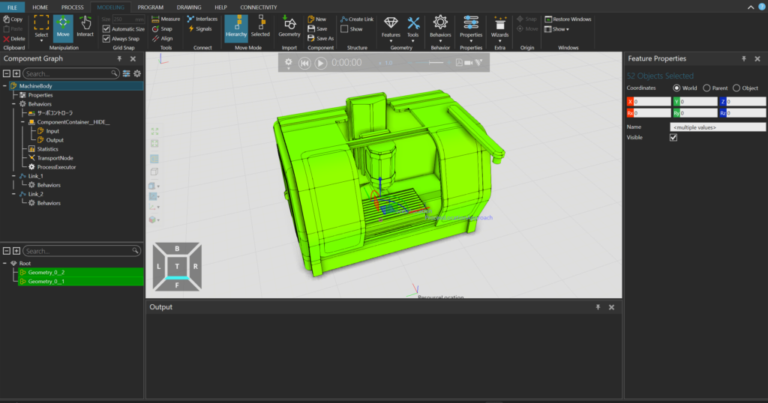Select Hierarchy move mode

point(235,27)
